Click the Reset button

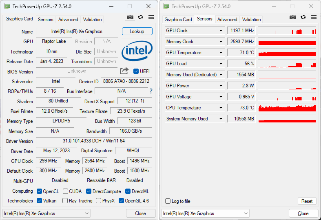point(307,201)
